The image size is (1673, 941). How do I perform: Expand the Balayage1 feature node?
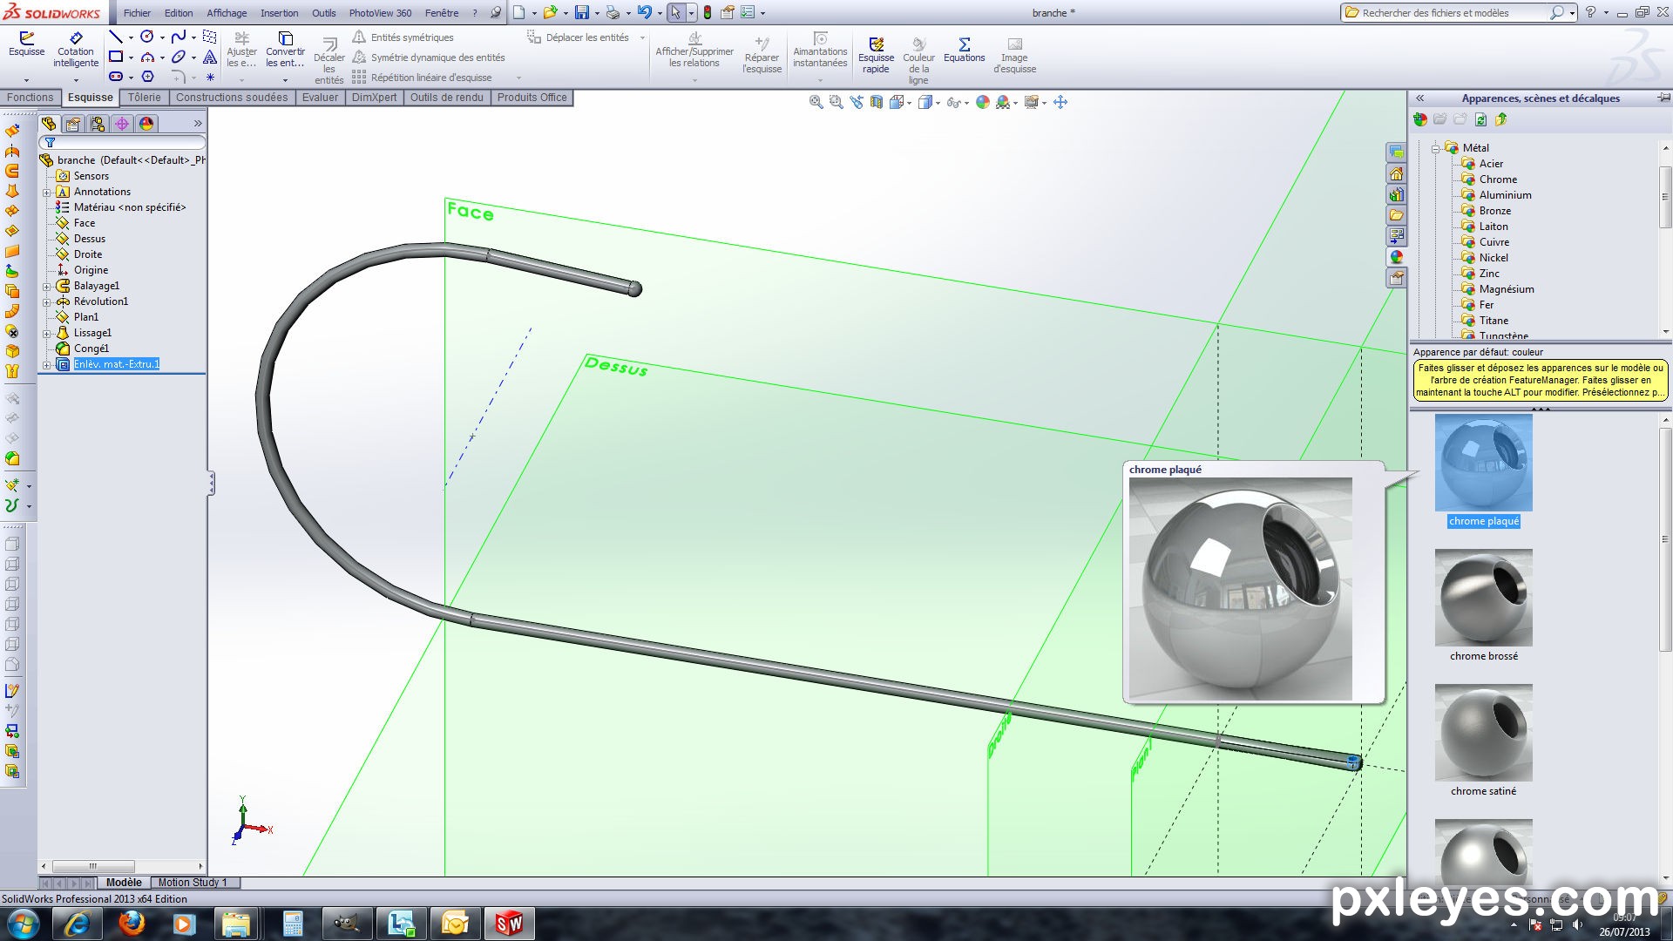[47, 286]
